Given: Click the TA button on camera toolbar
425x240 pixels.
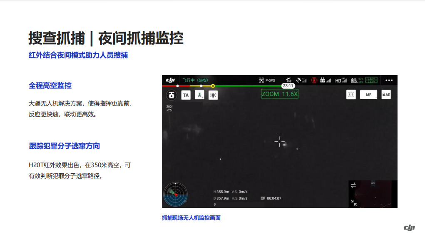Looking at the screenshot, I should pyautogui.click(x=186, y=95).
